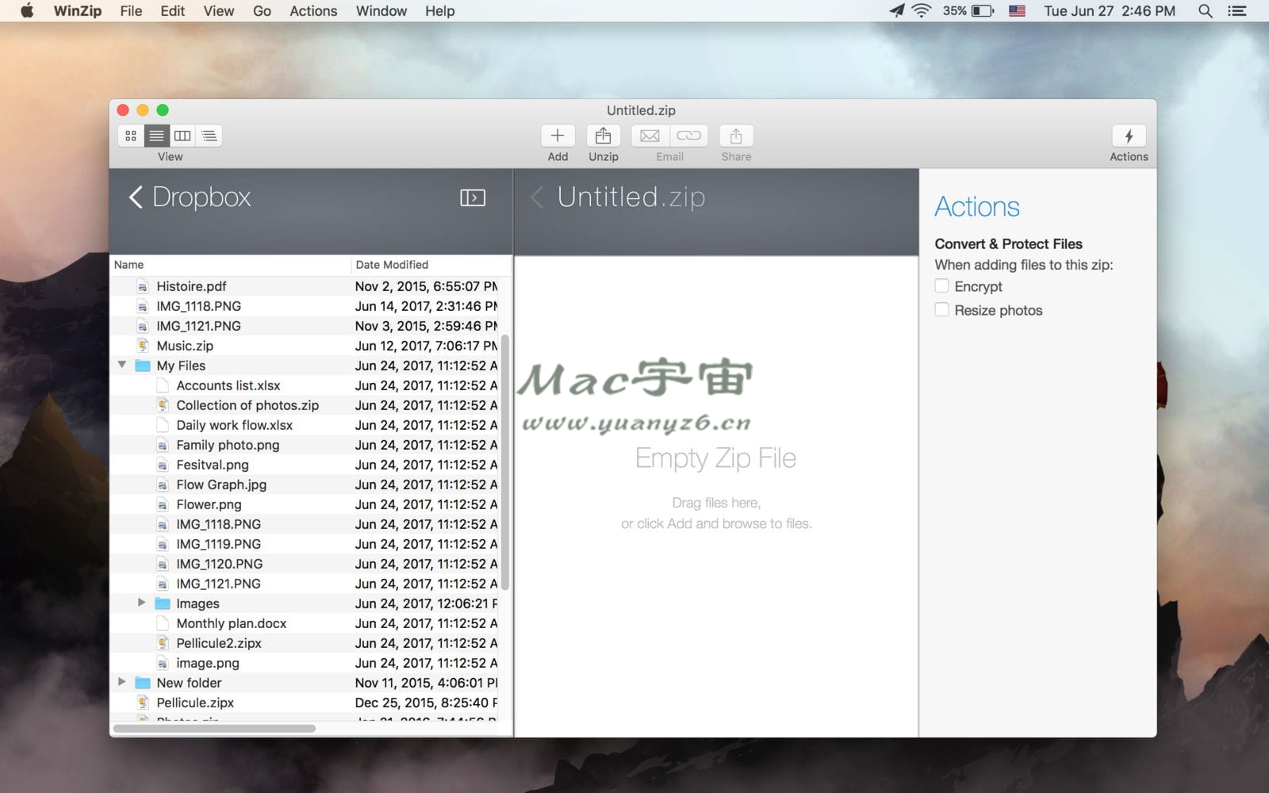The image size is (1269, 793).
Task: Open the Actions menu in menu bar
Action: click(313, 11)
